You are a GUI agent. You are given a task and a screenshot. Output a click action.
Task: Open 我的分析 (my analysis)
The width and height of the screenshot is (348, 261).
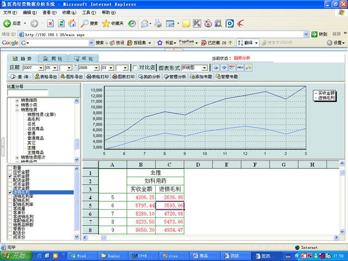pos(149,77)
